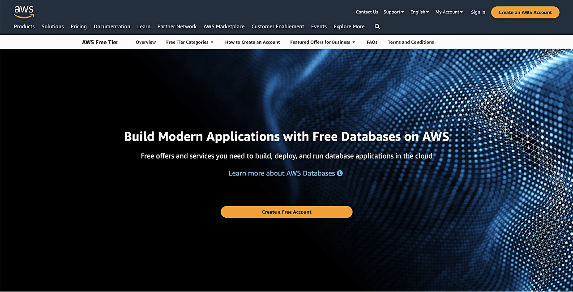Viewport: 573px width, 292px height.
Task: Click the AWS logo in the top corner
Action: click(23, 12)
